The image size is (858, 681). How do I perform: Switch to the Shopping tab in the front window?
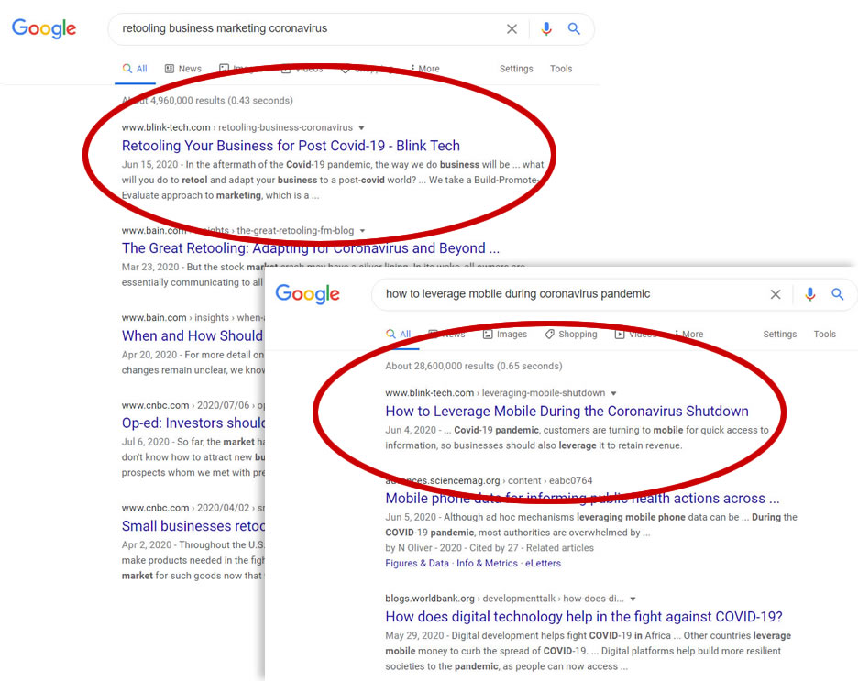[x=571, y=335]
